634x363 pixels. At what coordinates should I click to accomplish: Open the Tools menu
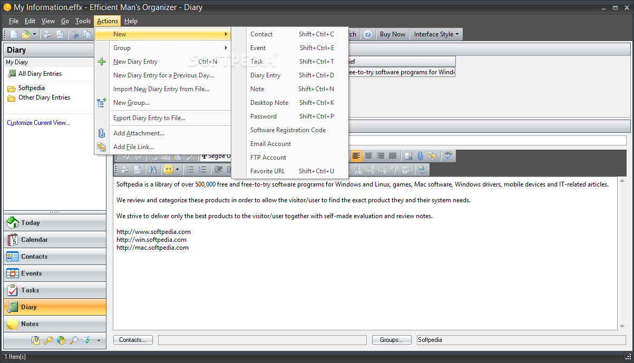(x=83, y=21)
